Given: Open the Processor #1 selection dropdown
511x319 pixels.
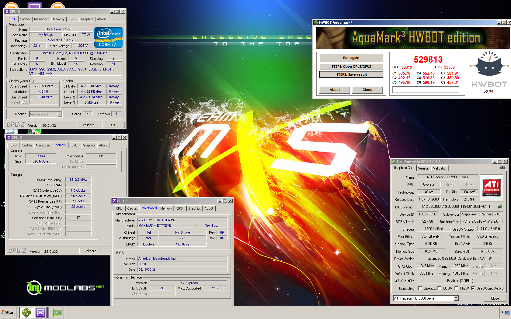Looking at the screenshot, I should tap(60, 114).
